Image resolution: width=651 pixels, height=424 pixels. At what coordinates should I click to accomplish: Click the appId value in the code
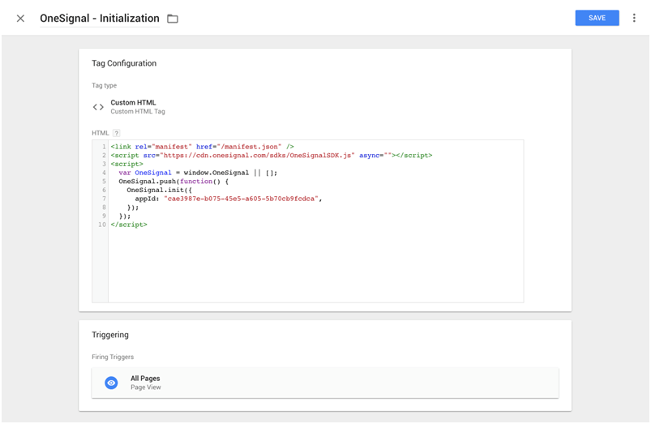tap(242, 199)
